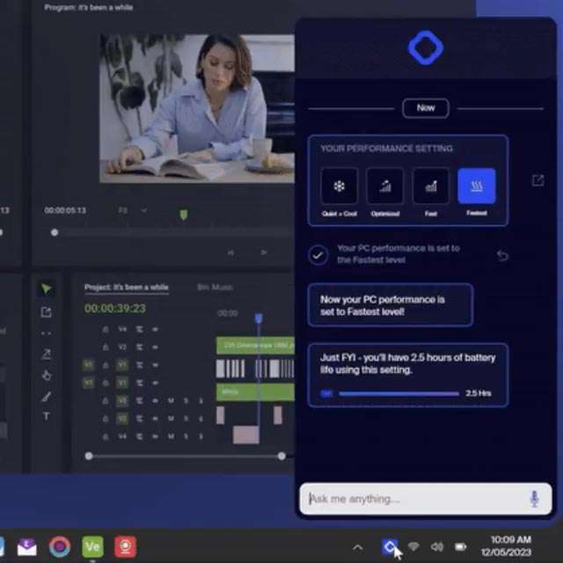Click the program monitor scrubber handle
Image resolution: width=563 pixels, height=563 pixels.
click(55, 232)
